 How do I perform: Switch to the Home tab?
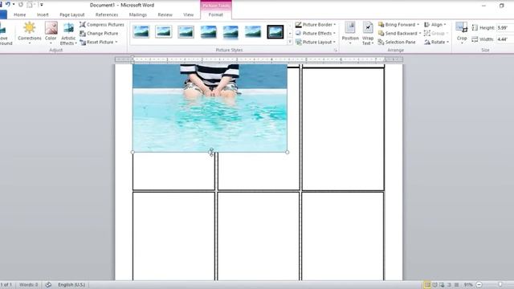(19, 14)
